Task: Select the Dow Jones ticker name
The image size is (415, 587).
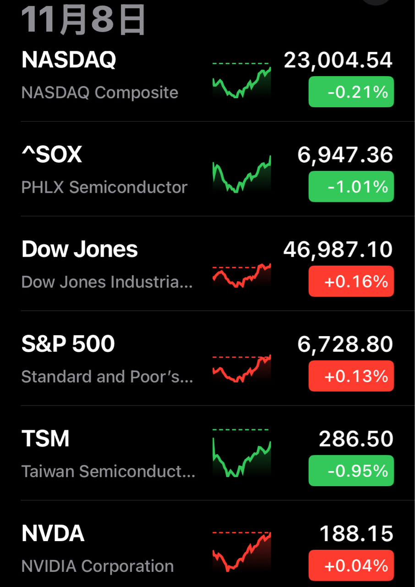Action: pyautogui.click(x=80, y=249)
